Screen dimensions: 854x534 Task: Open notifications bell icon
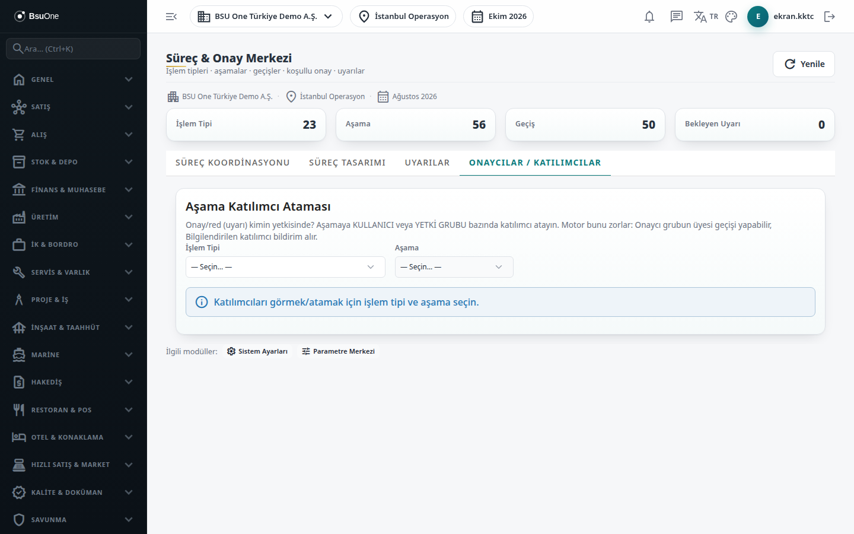(x=649, y=17)
